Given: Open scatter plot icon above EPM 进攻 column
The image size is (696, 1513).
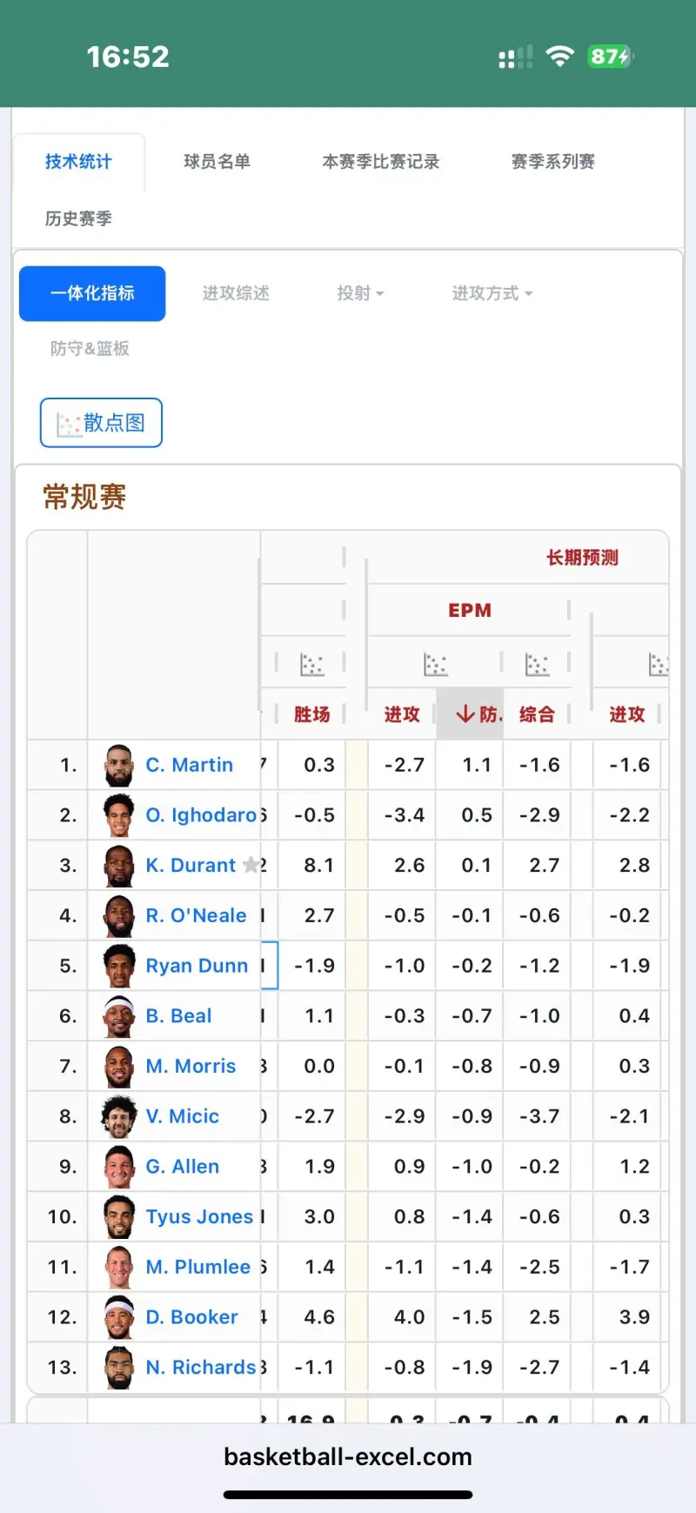Looking at the screenshot, I should [435, 665].
